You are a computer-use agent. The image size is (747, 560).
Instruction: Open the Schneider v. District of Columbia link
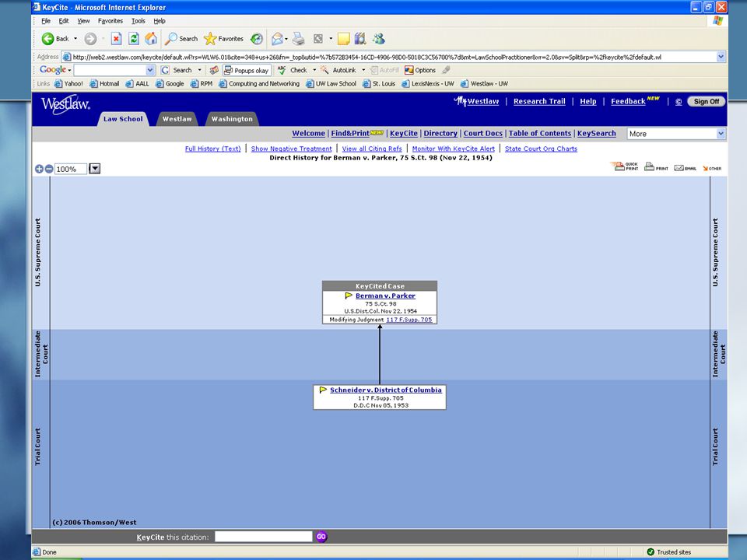[386, 390]
